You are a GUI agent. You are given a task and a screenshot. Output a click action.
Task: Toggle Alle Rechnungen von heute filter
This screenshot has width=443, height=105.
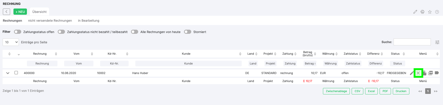pos(135,32)
